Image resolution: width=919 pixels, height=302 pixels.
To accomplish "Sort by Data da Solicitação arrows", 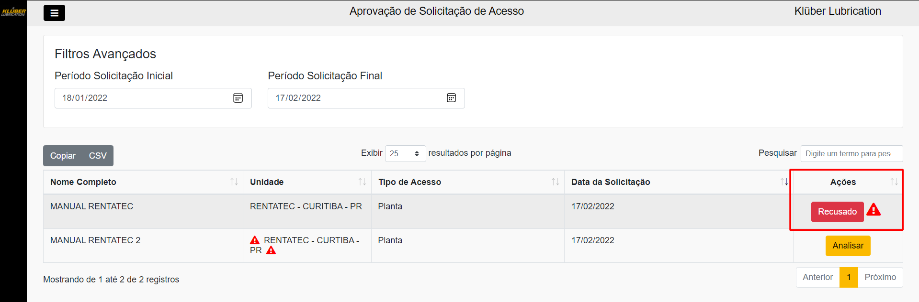I will pyautogui.click(x=784, y=182).
